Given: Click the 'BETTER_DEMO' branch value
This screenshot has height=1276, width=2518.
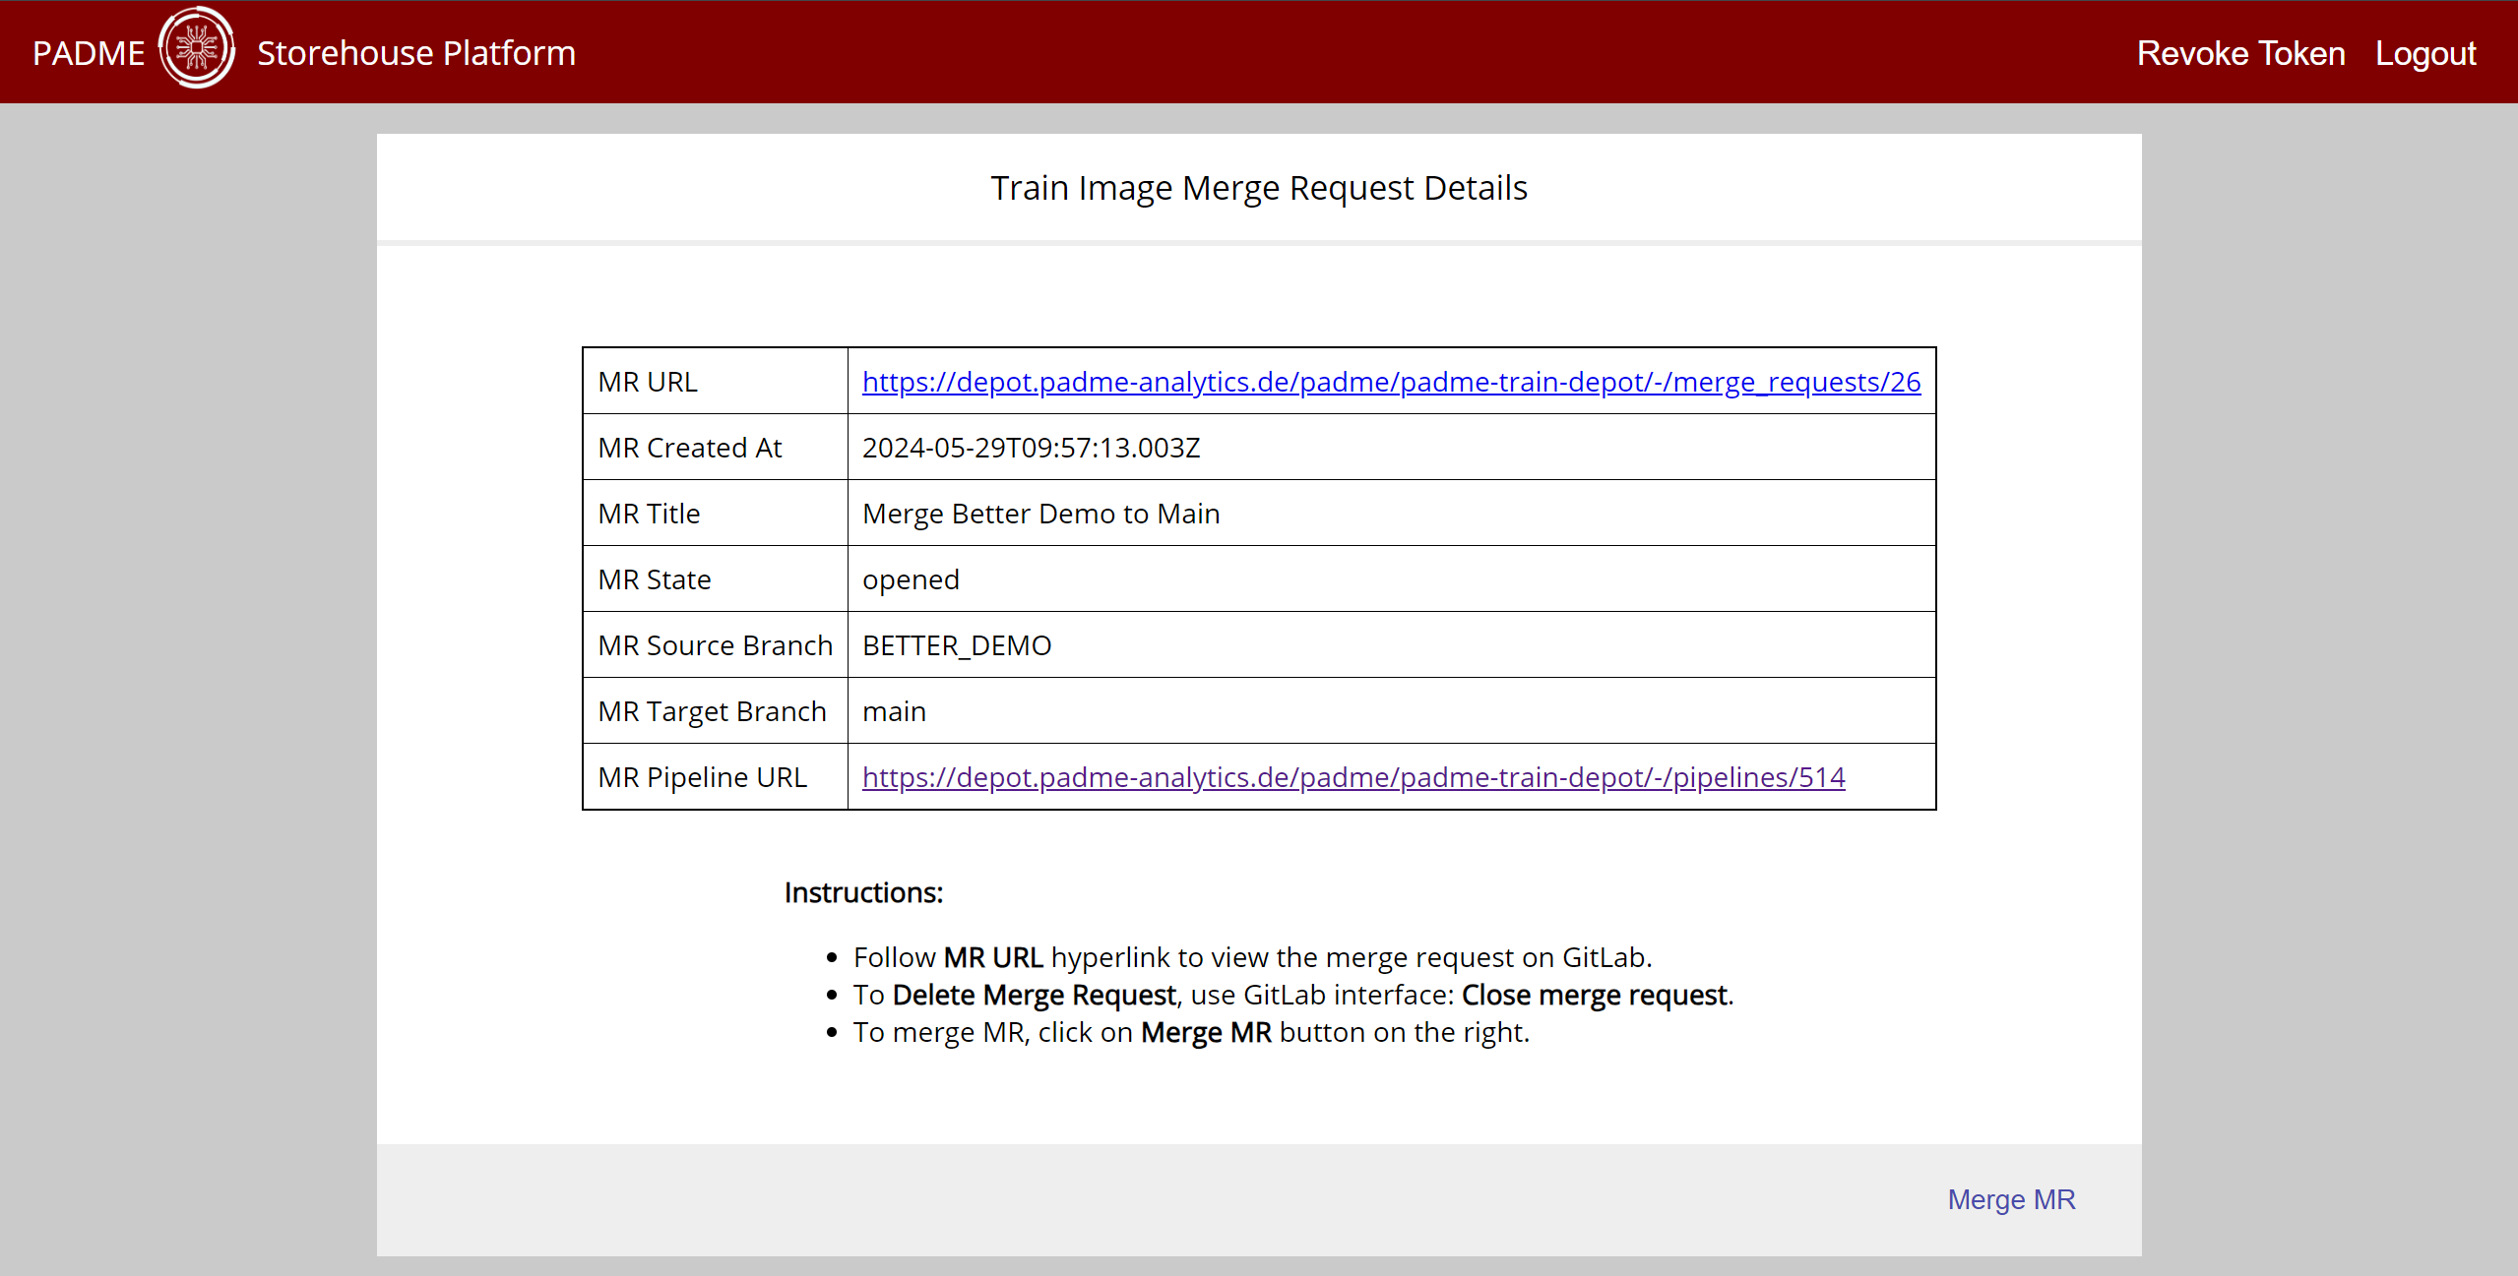Looking at the screenshot, I should coord(957,645).
